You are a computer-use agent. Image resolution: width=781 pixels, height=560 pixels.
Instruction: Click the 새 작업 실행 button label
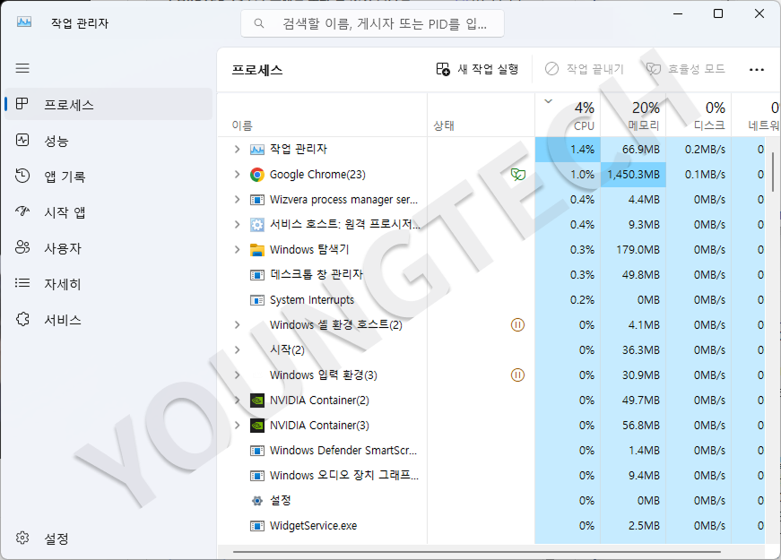pos(488,69)
